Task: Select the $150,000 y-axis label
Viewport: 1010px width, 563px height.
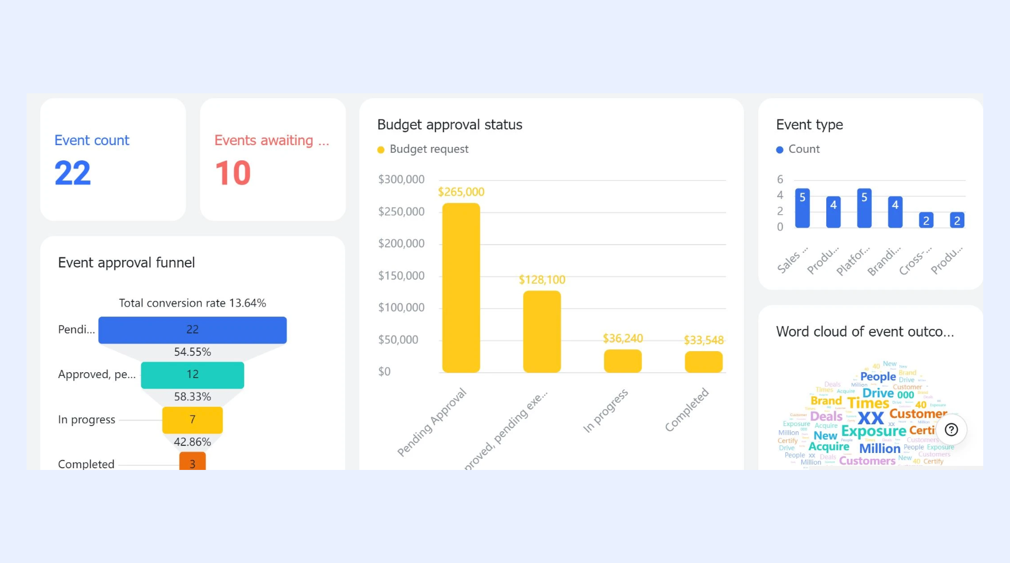Action: point(401,276)
